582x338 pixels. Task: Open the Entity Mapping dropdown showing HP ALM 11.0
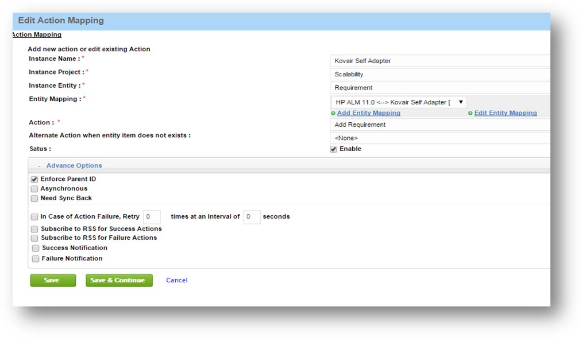pyautogui.click(x=460, y=102)
